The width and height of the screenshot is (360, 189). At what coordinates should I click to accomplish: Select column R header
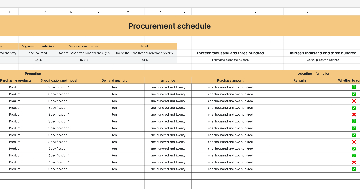click(x=276, y=12)
